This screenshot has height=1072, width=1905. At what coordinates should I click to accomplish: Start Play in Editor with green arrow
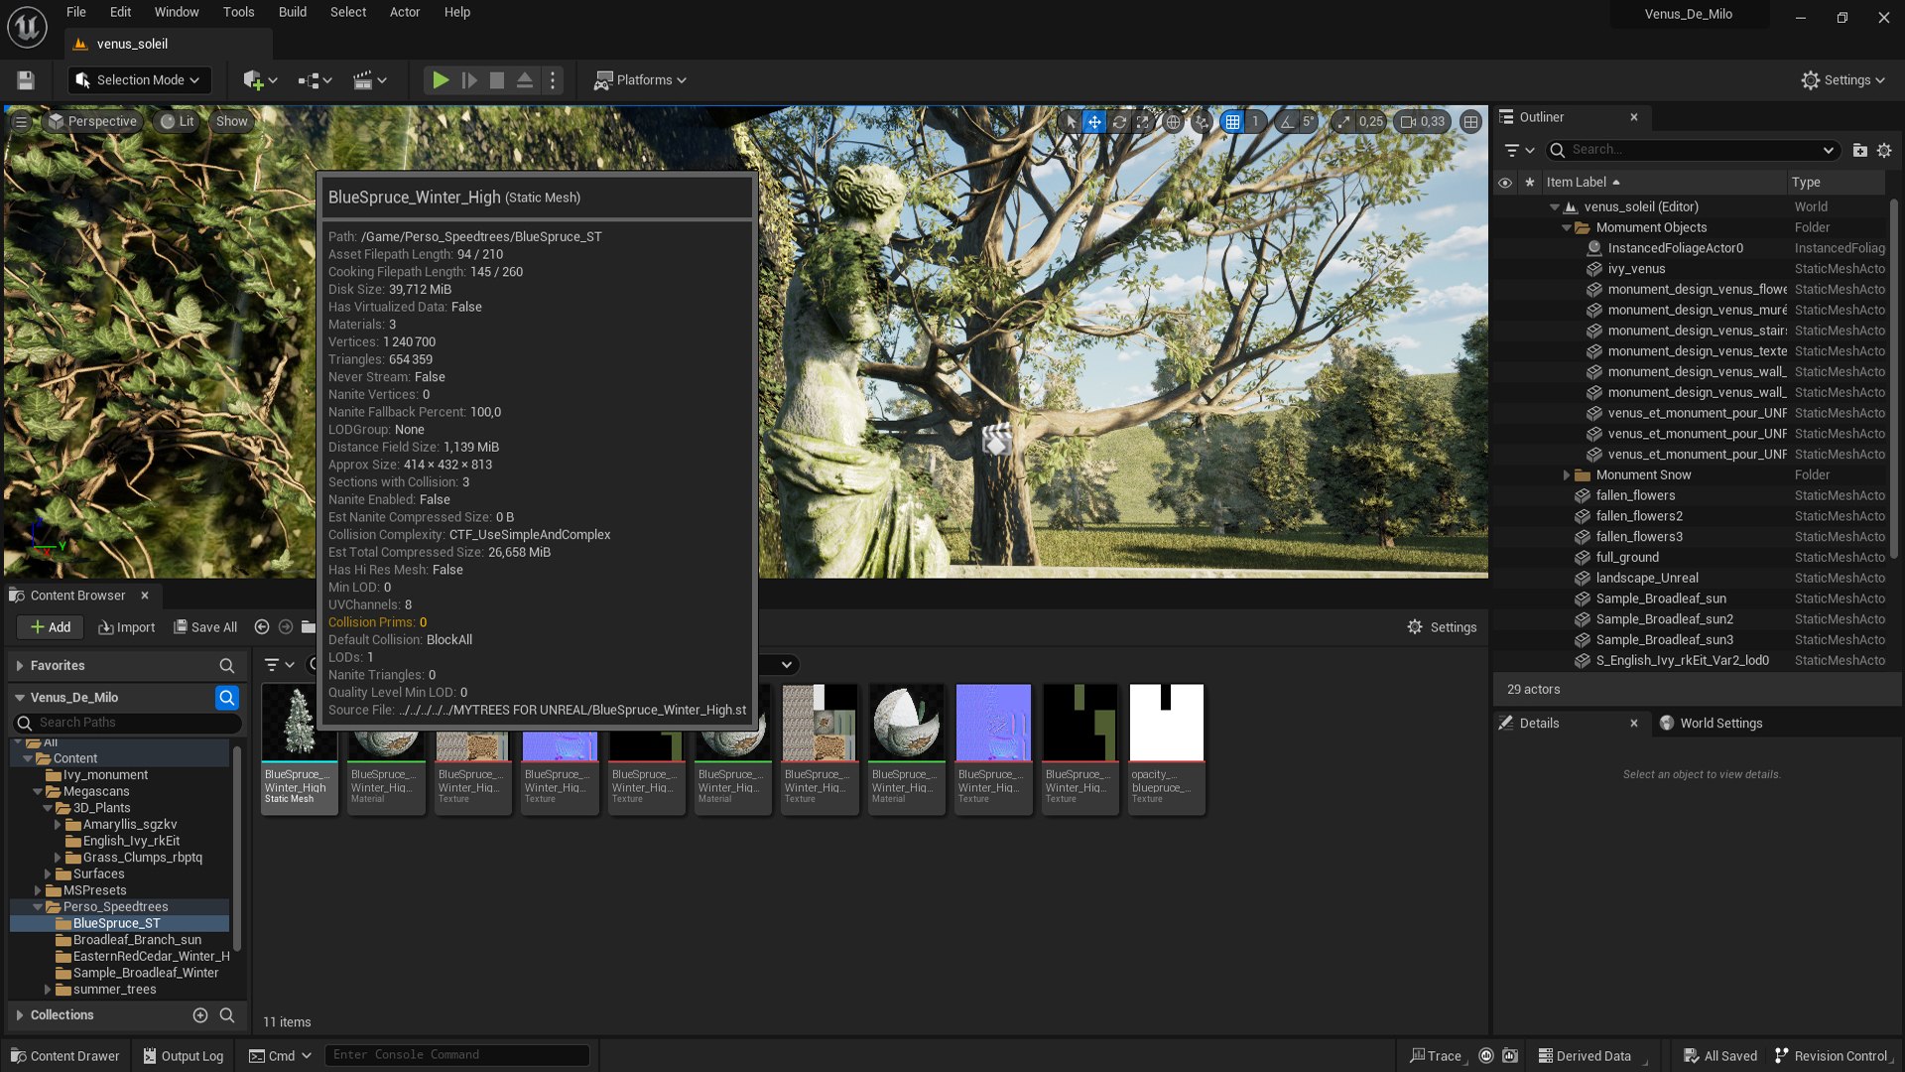pyautogui.click(x=441, y=80)
